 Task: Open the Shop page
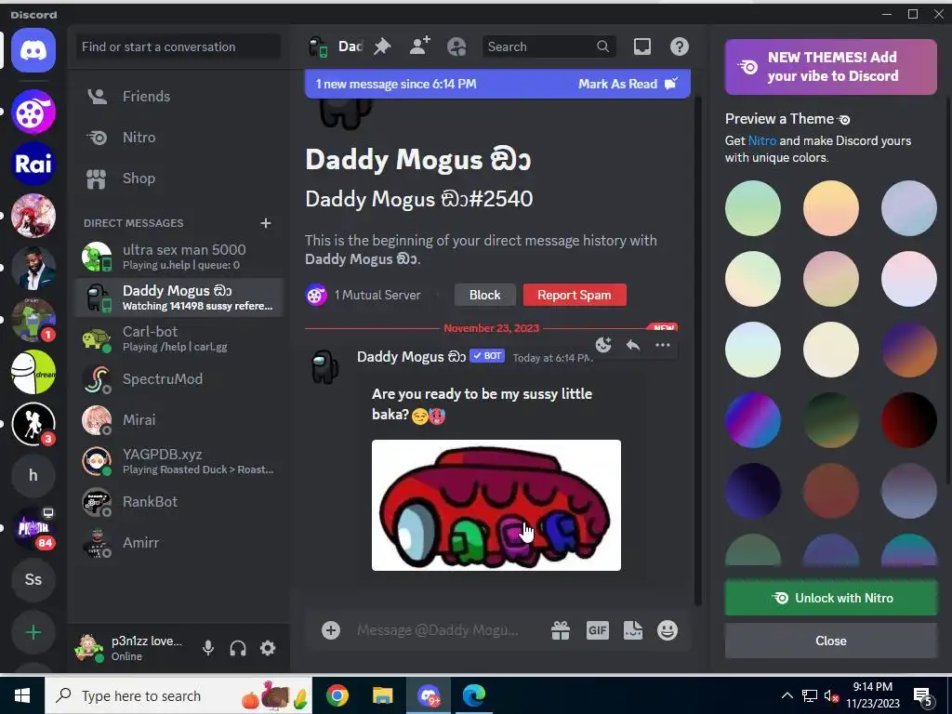click(178, 178)
